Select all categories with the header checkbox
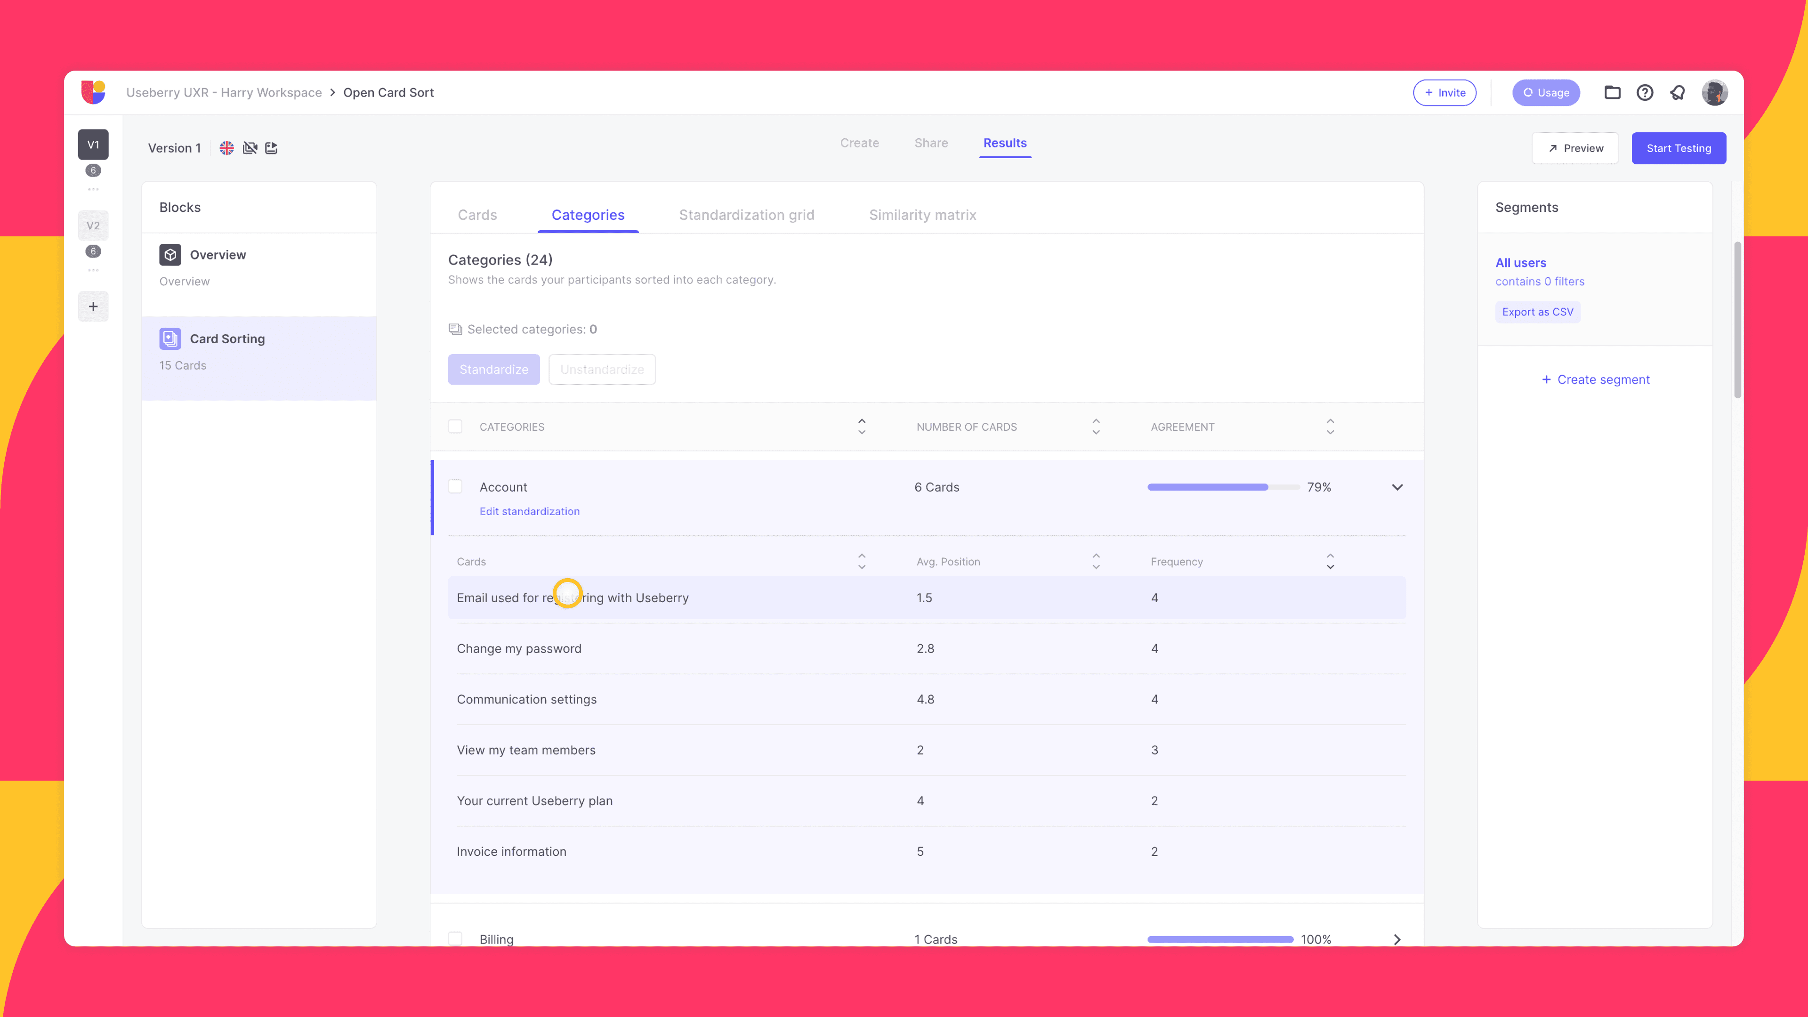This screenshot has width=1808, height=1017. coord(455,426)
